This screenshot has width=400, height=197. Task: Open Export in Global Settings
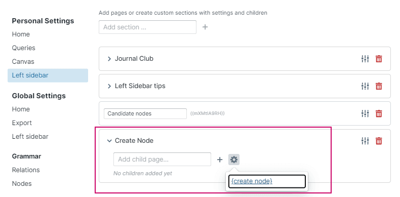click(22, 123)
